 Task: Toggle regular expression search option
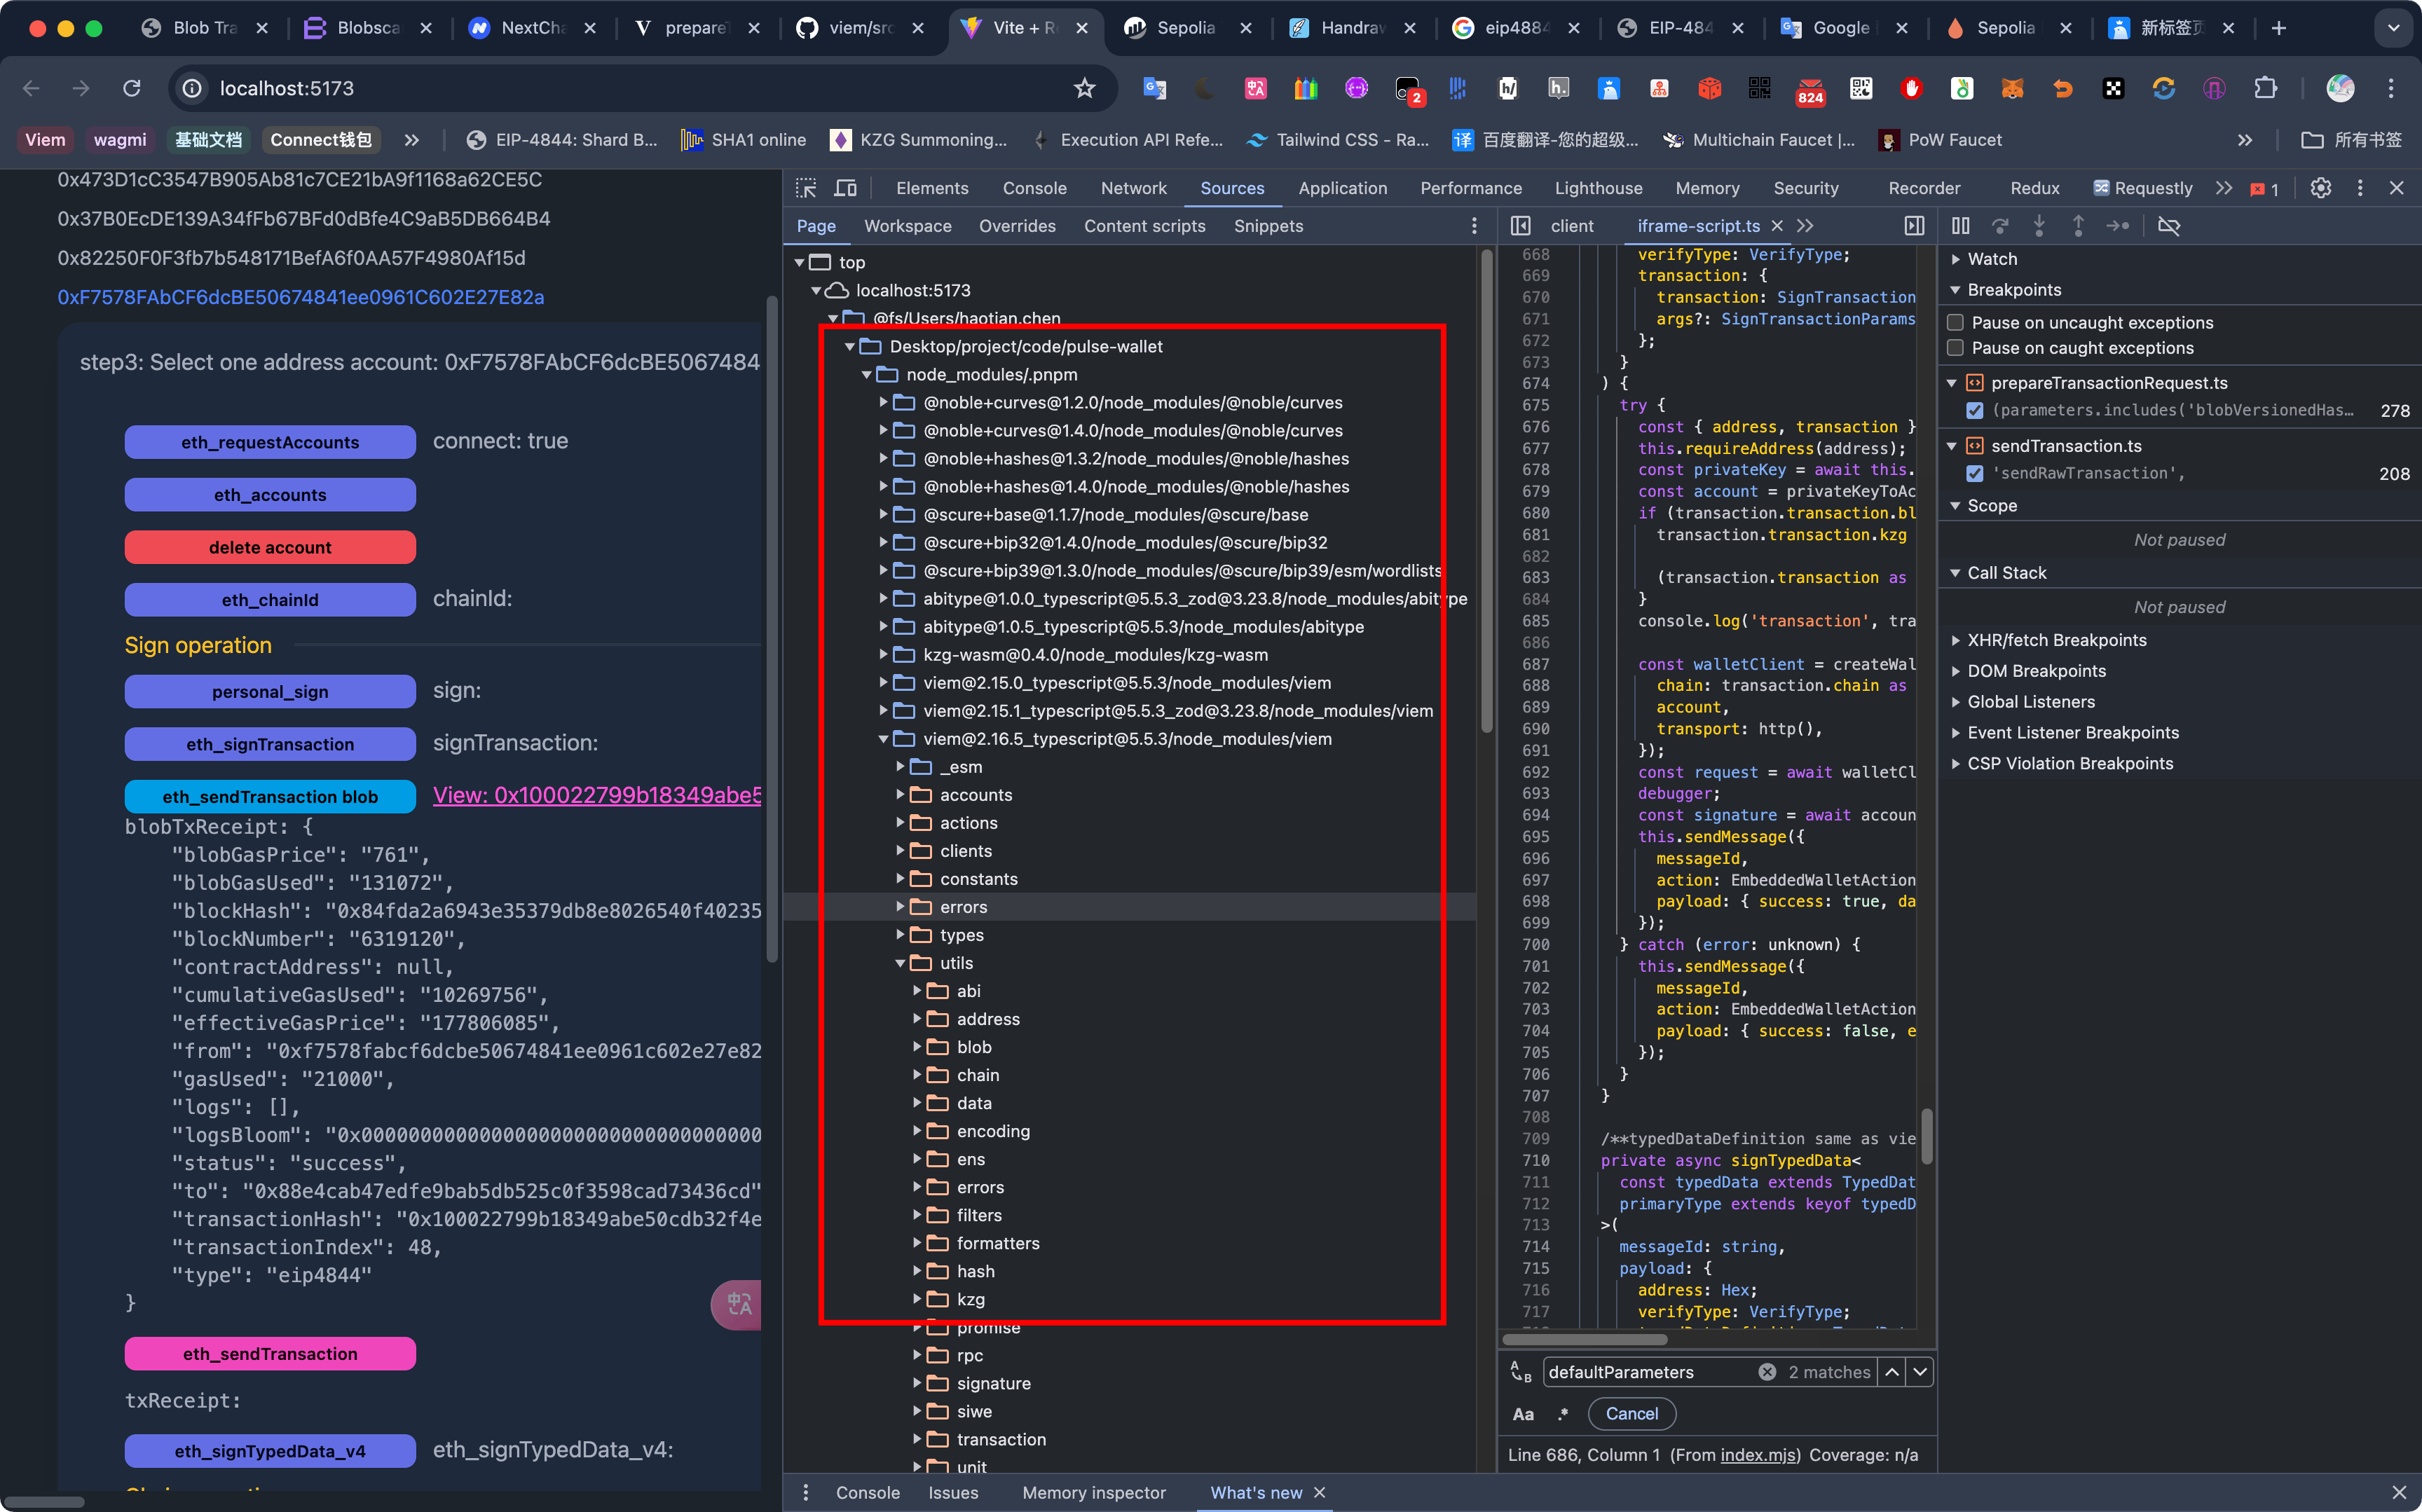coord(1563,1414)
